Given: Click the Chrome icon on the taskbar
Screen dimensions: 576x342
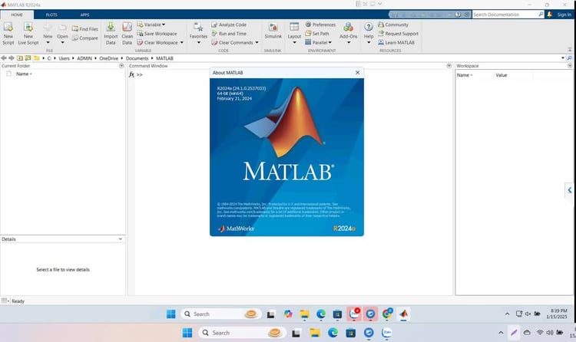Looking at the screenshot, I should click(x=387, y=314).
